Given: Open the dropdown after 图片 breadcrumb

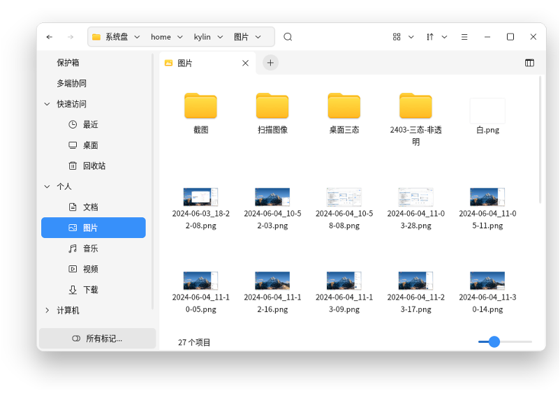Looking at the screenshot, I should coord(258,37).
